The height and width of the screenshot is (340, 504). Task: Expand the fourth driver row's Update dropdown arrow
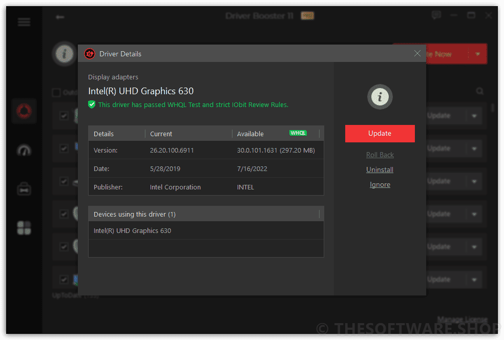click(474, 214)
